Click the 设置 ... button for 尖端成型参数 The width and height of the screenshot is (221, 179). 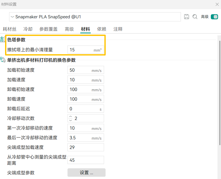[x=86, y=173]
